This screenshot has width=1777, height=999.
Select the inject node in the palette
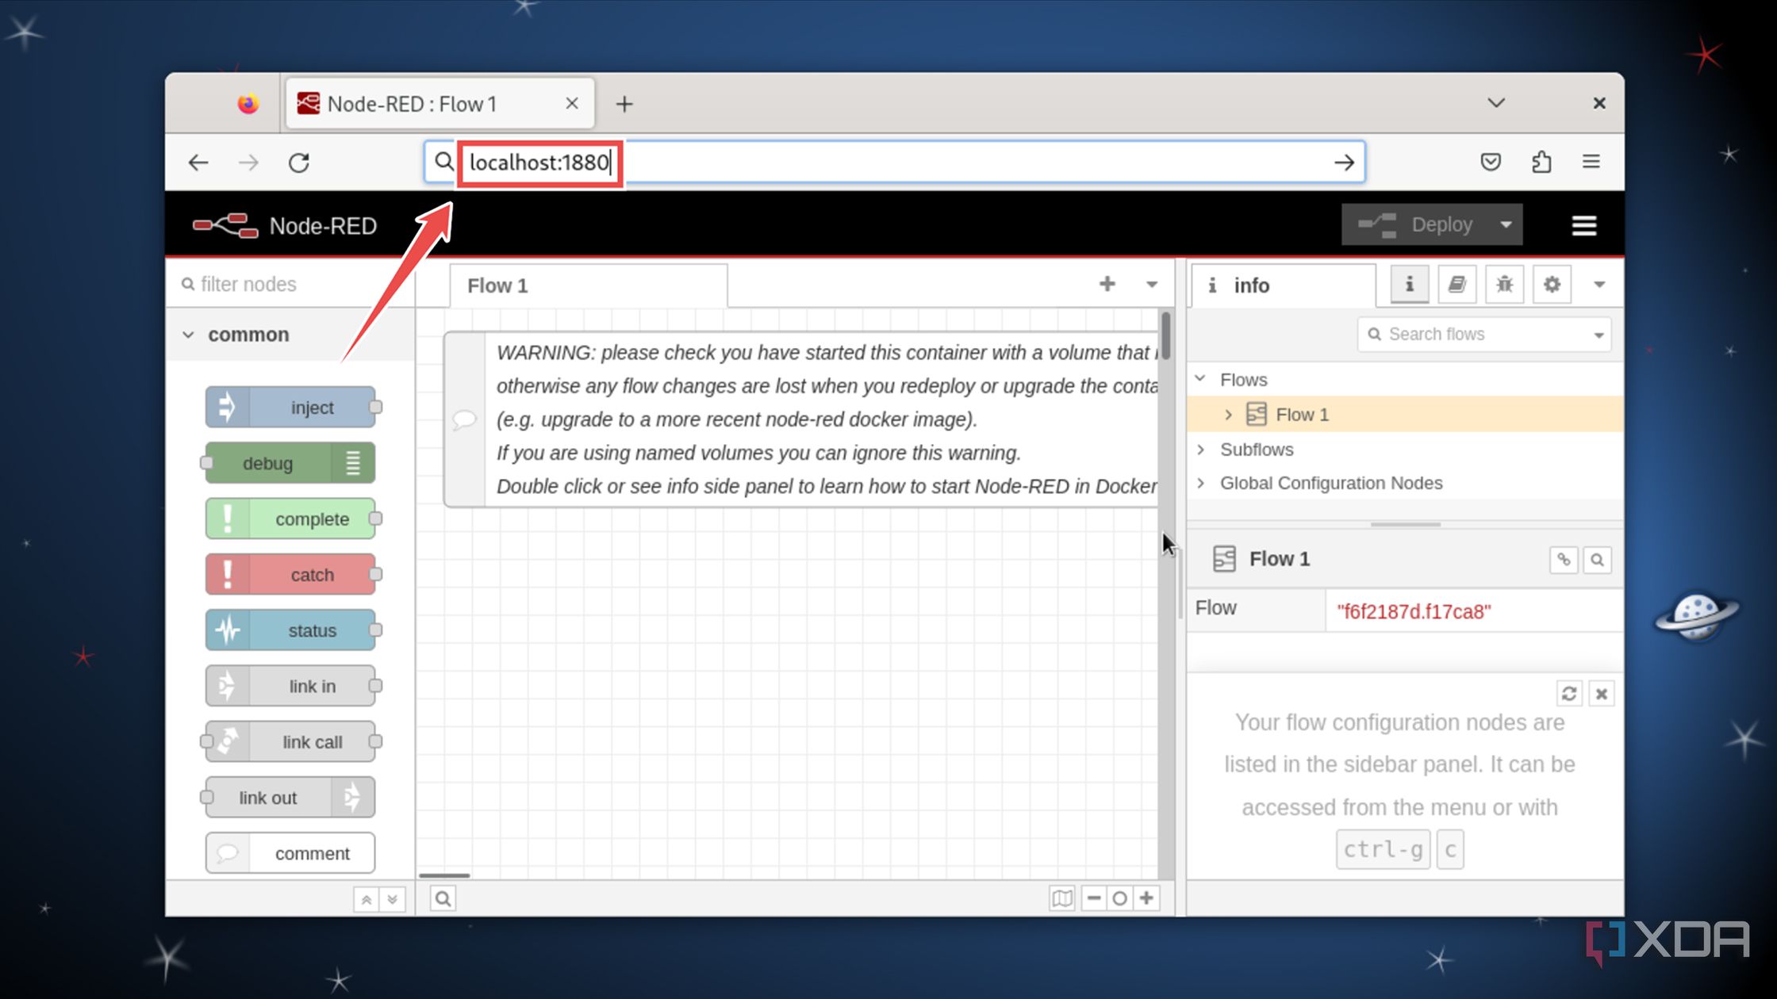(x=291, y=407)
